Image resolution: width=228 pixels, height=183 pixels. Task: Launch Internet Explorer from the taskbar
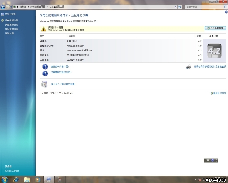point(16,179)
